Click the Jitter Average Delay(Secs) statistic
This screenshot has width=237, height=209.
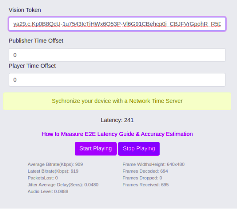click(63, 185)
